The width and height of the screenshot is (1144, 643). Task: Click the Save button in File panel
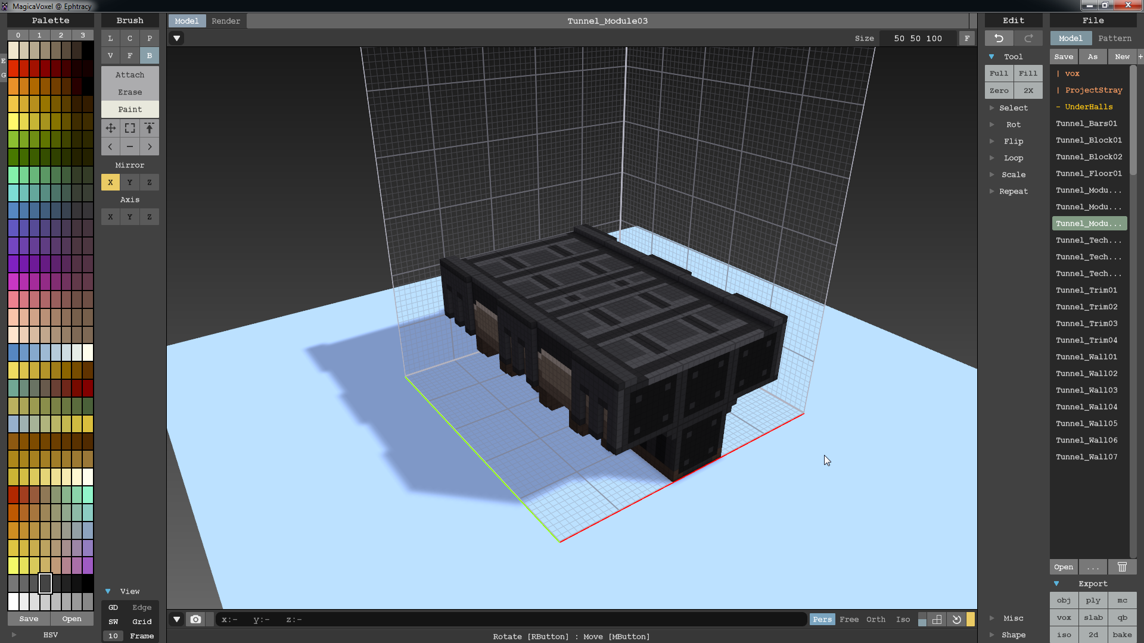coord(1064,57)
